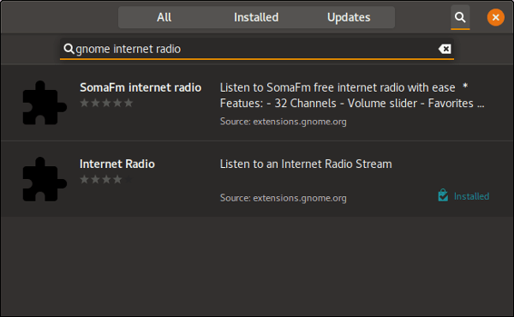This screenshot has height=317, width=514.
Task: Close the software window with the orange button
Action: click(x=496, y=17)
